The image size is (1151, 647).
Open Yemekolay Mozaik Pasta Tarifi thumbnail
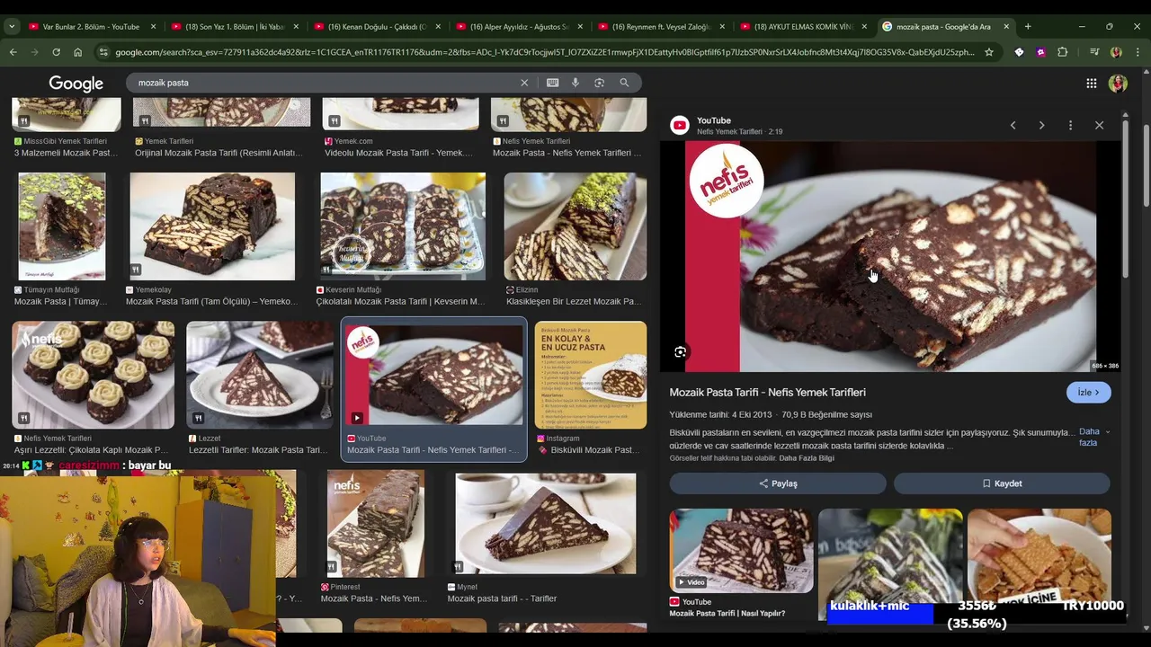[x=212, y=226]
